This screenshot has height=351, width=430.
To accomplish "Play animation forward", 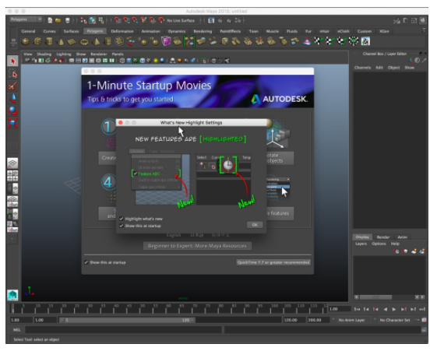I will [x=394, y=309].
